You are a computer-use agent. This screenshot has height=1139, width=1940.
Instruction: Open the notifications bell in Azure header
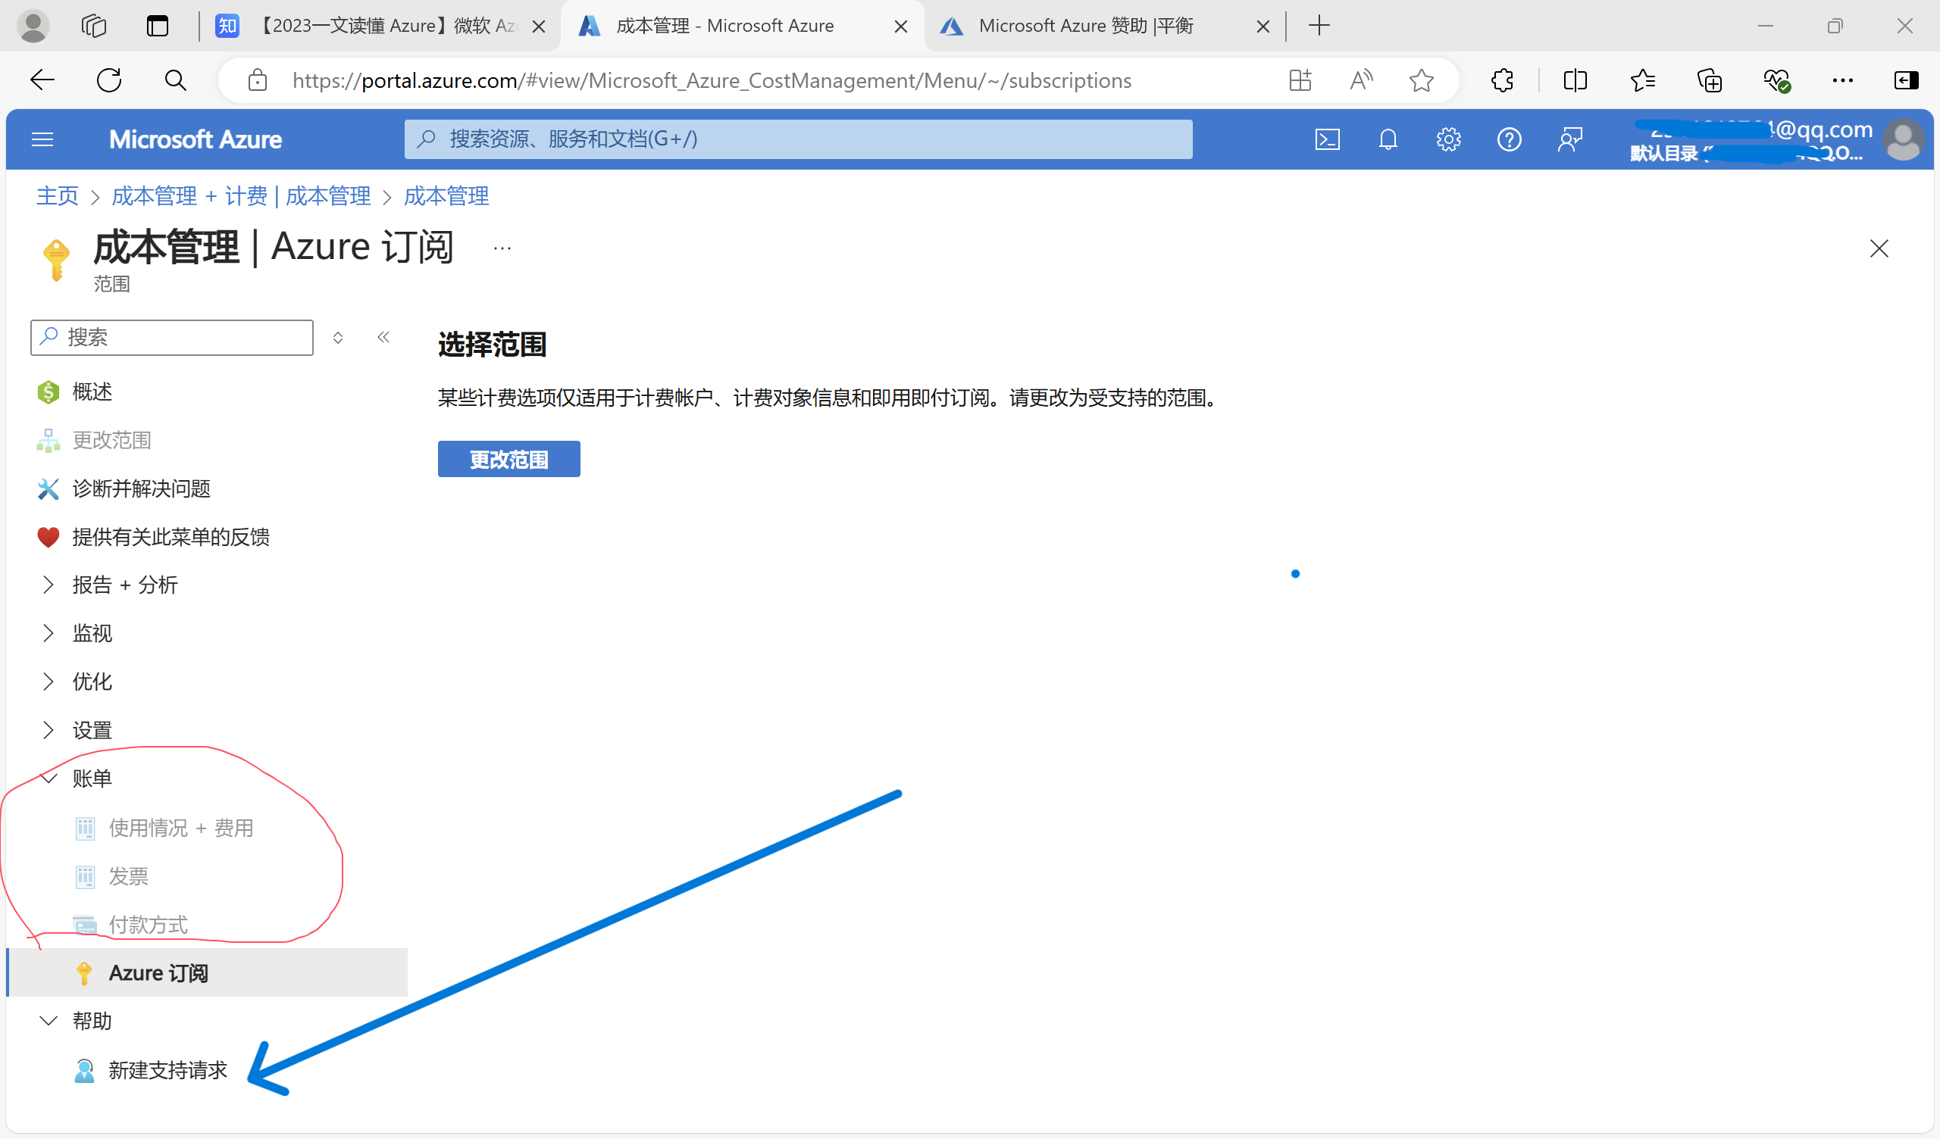(x=1388, y=139)
